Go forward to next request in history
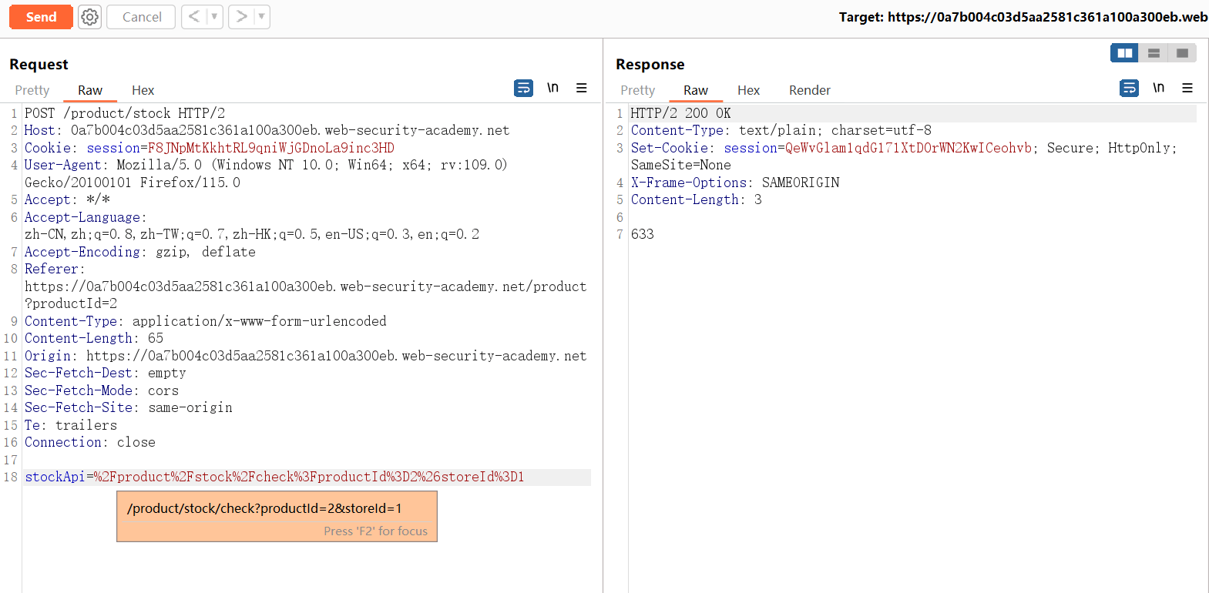 coord(241,17)
